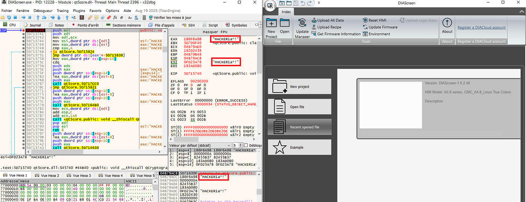Click the About info icon in ribbon
Screen dimensions: 526x202
point(447,22)
